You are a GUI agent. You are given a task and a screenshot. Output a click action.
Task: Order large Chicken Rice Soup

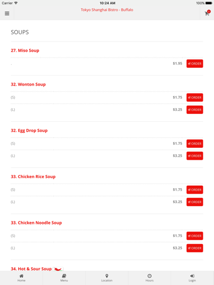(x=194, y=202)
